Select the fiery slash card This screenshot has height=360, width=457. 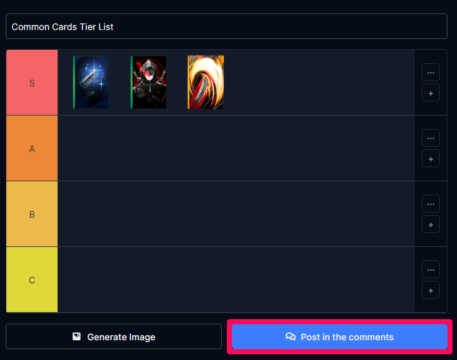pyautogui.click(x=205, y=82)
